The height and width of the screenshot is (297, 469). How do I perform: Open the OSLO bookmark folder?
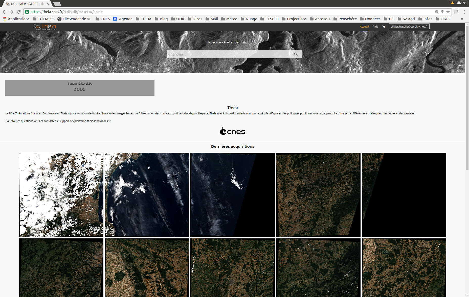click(443, 19)
